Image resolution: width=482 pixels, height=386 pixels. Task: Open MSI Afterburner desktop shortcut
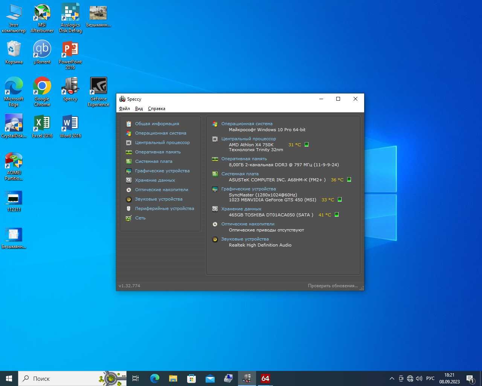point(42,18)
